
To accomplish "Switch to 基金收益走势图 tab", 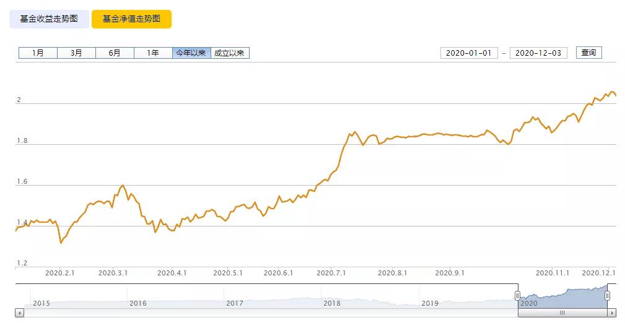I will click(50, 19).
